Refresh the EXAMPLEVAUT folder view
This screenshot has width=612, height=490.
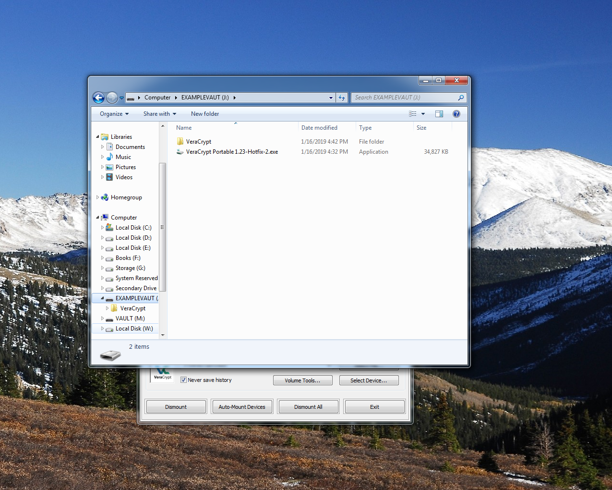(342, 98)
